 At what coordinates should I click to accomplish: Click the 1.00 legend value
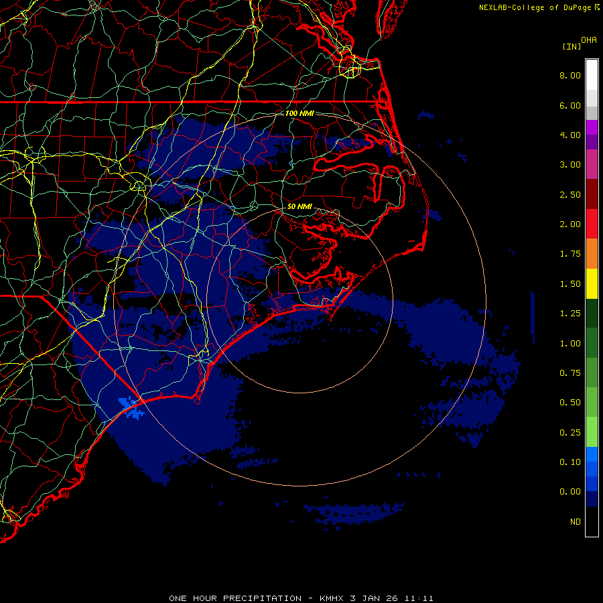click(570, 344)
